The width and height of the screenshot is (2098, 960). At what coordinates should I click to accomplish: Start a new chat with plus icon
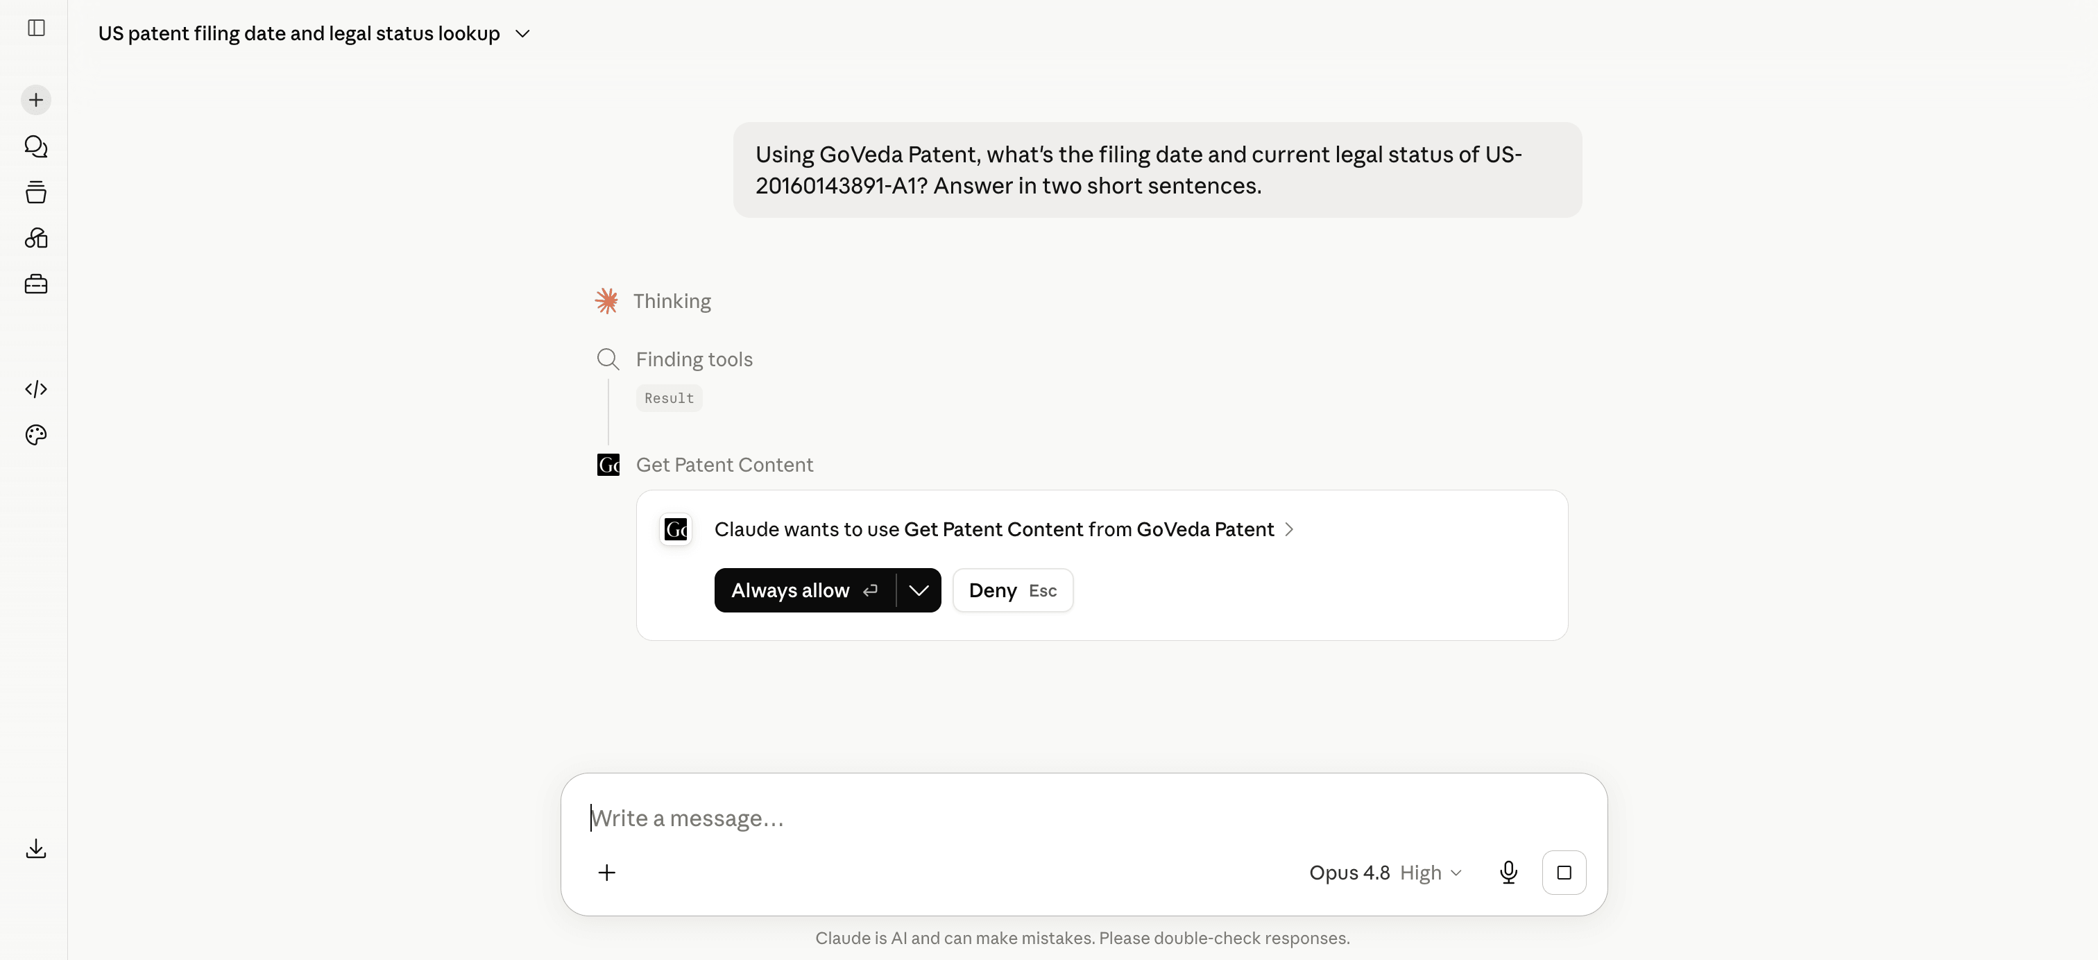point(36,100)
